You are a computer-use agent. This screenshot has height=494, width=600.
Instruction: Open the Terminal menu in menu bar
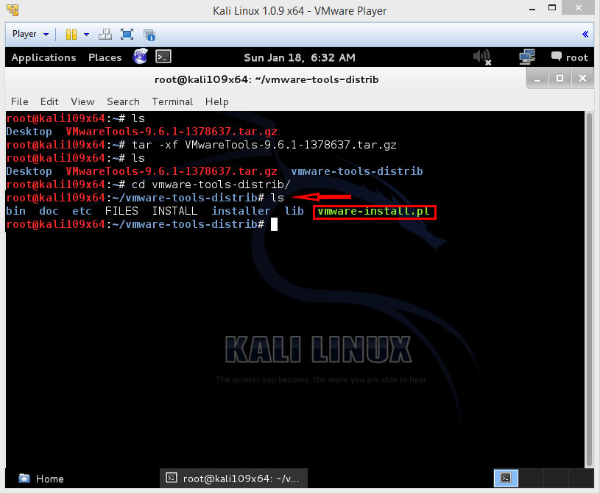click(172, 101)
